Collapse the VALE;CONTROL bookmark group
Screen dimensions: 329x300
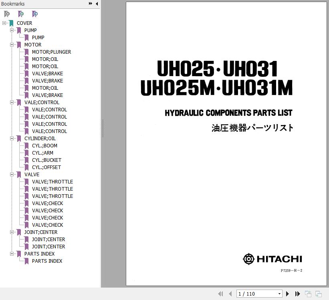12,103
